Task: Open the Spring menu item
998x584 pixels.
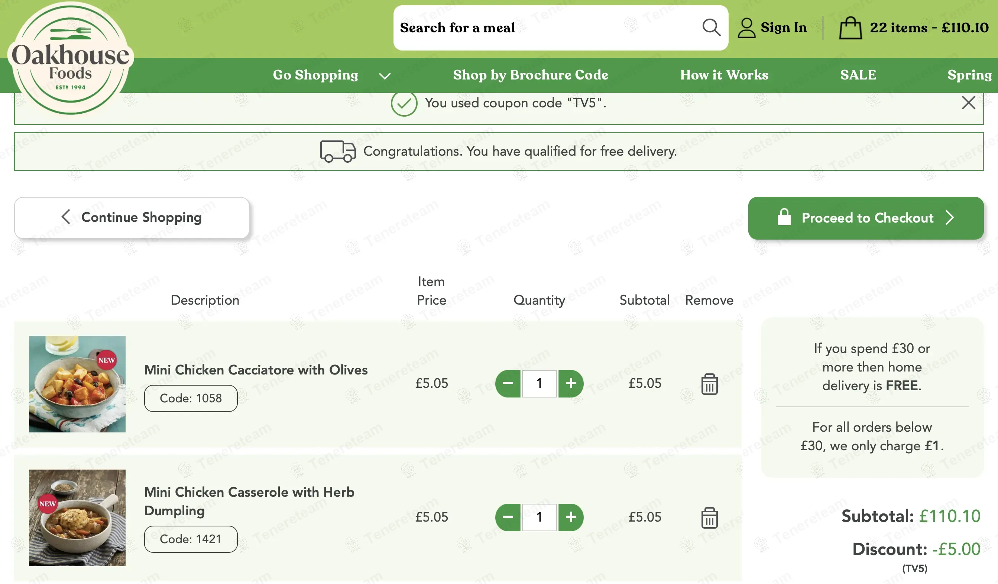Action: [969, 75]
